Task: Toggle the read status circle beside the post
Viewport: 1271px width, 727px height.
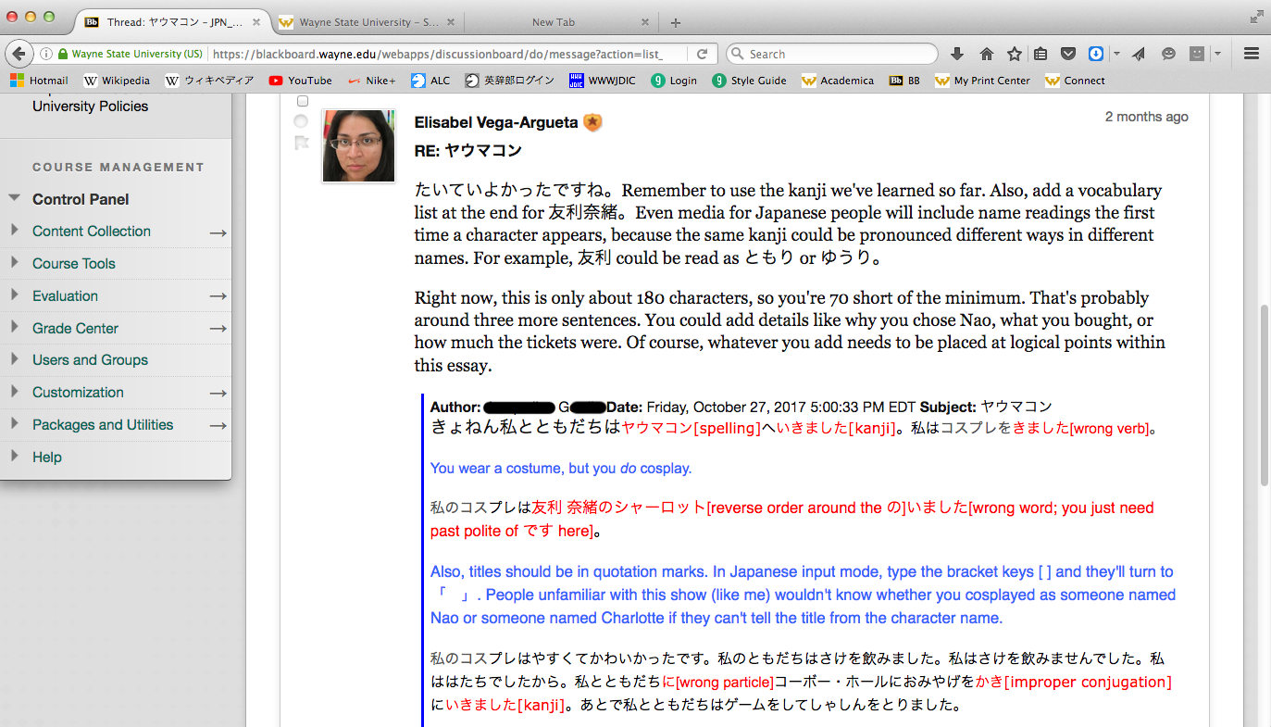Action: pos(301,121)
